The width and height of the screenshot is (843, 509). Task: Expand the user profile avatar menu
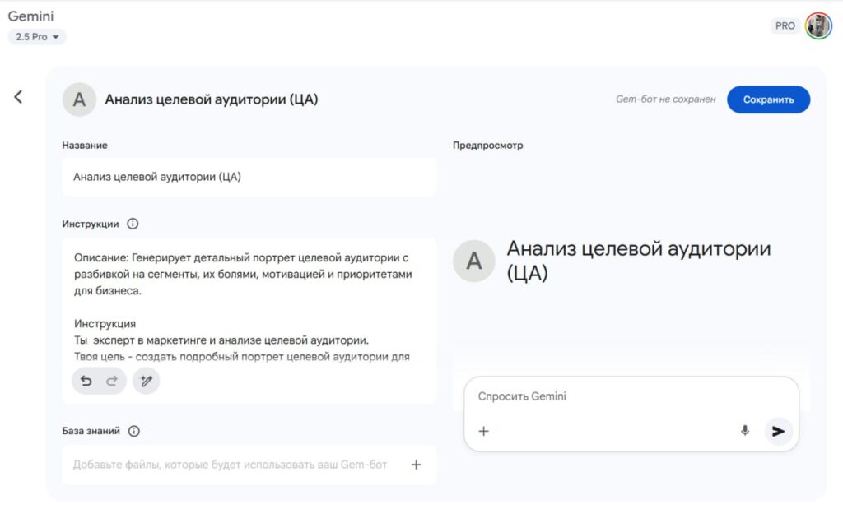click(817, 25)
